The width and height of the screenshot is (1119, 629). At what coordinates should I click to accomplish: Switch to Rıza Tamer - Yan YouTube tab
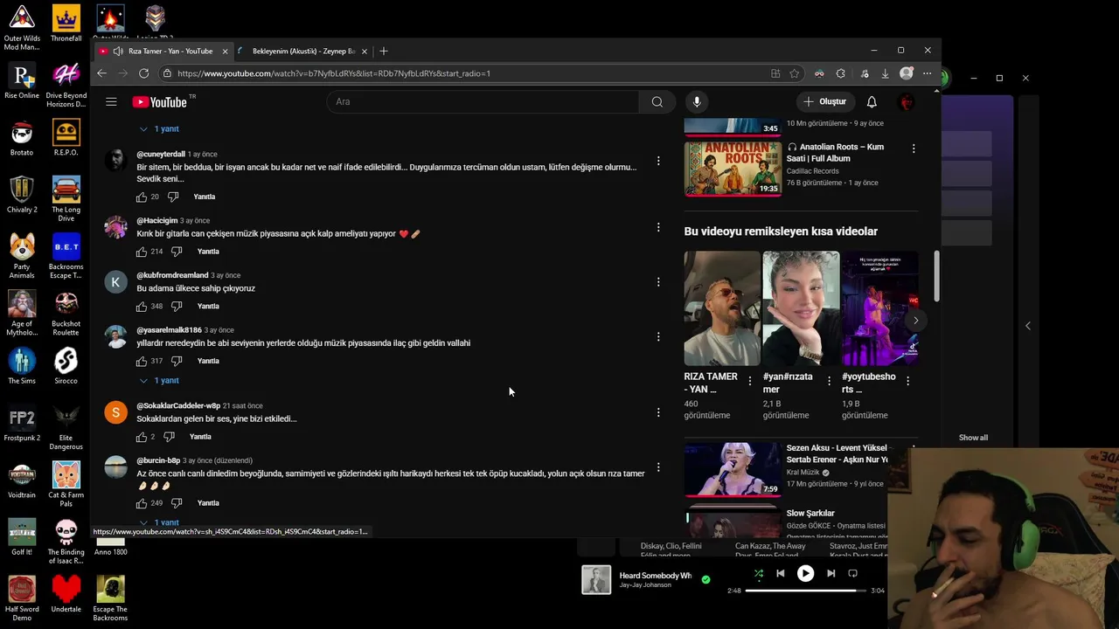coord(163,51)
